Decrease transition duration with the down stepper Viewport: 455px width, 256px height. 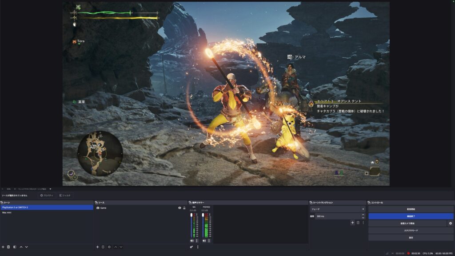[x=363, y=218]
